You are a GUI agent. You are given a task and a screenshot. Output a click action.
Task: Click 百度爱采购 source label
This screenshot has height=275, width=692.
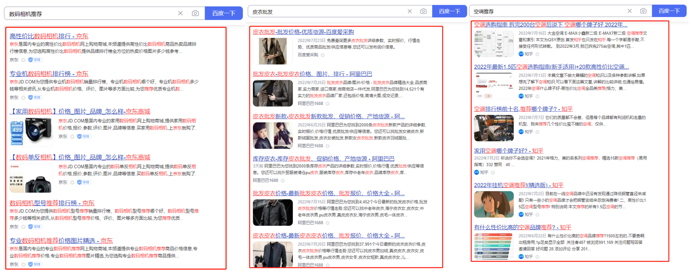[x=308, y=55]
